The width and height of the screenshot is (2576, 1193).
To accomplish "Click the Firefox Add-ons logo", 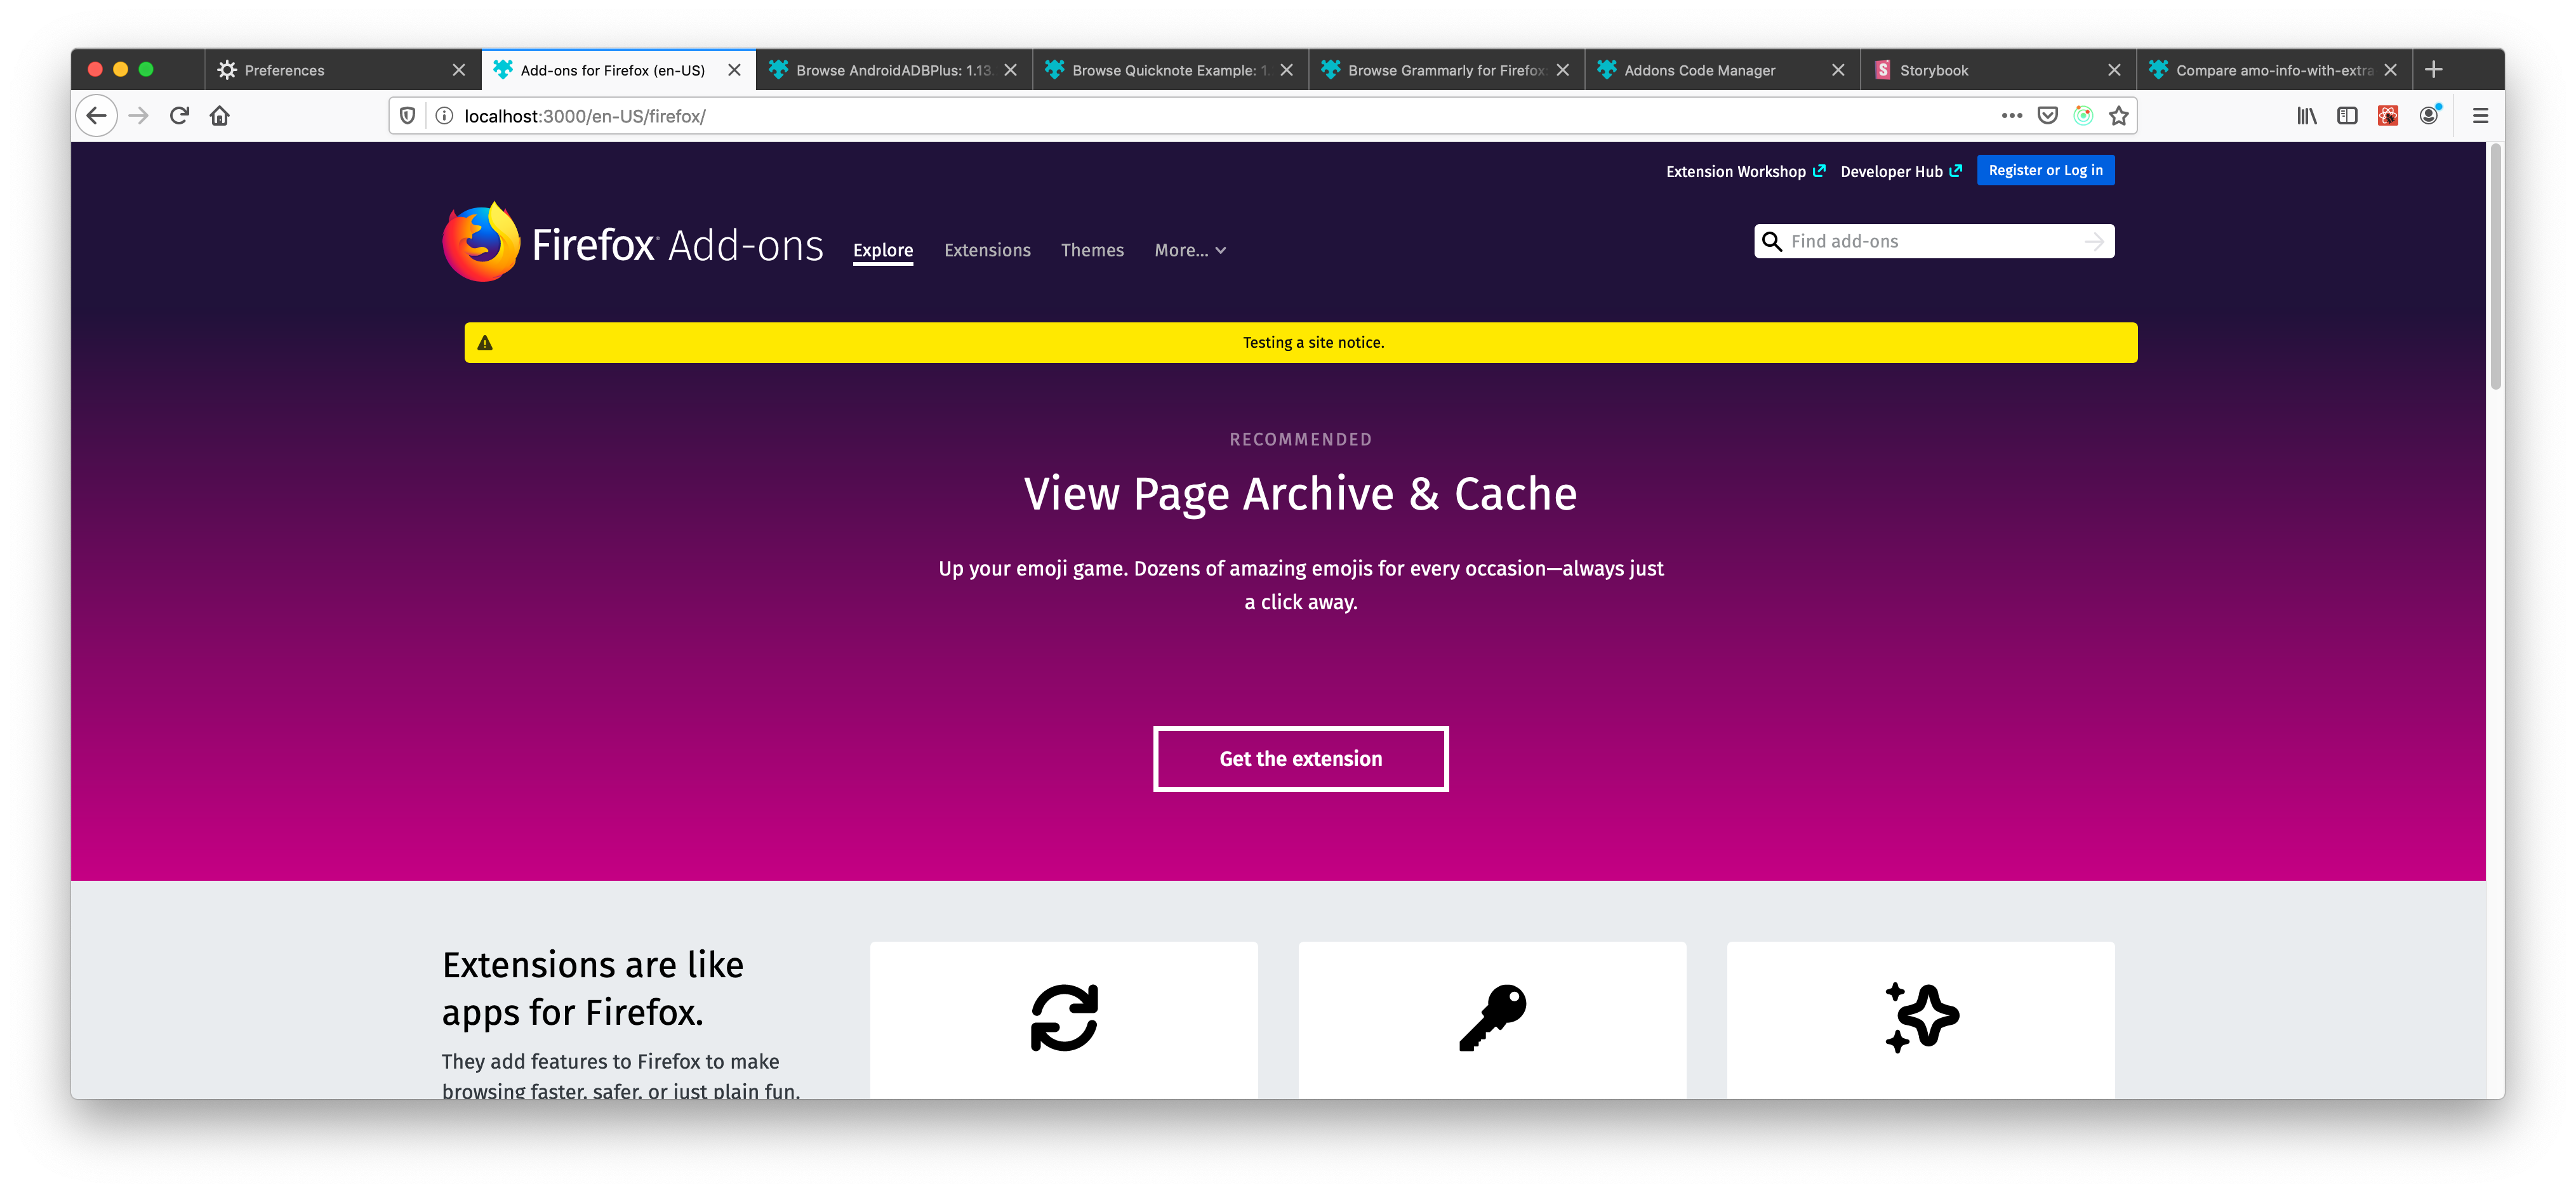I will 633,243.
